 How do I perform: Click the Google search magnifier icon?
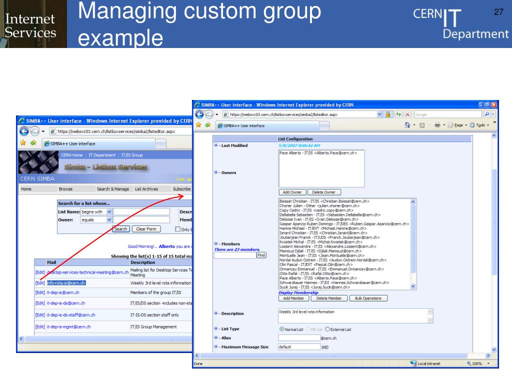click(x=487, y=114)
